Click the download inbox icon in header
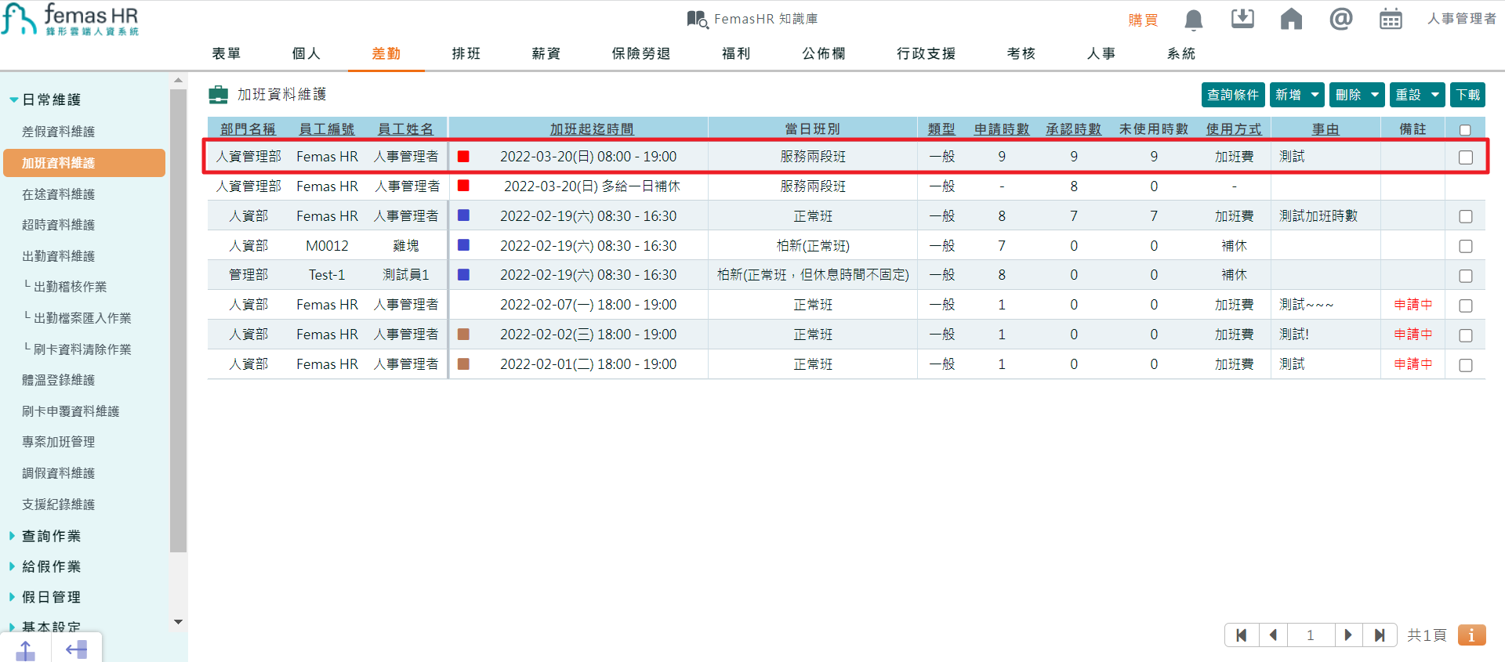1505x662 pixels. (1242, 19)
